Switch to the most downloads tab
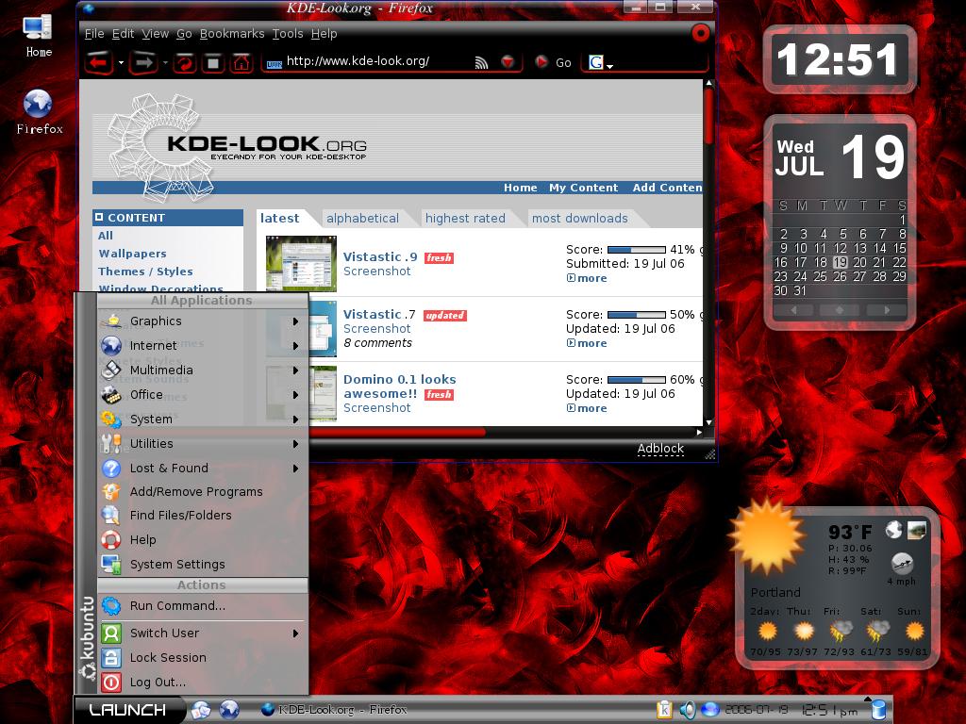 pyautogui.click(x=580, y=218)
